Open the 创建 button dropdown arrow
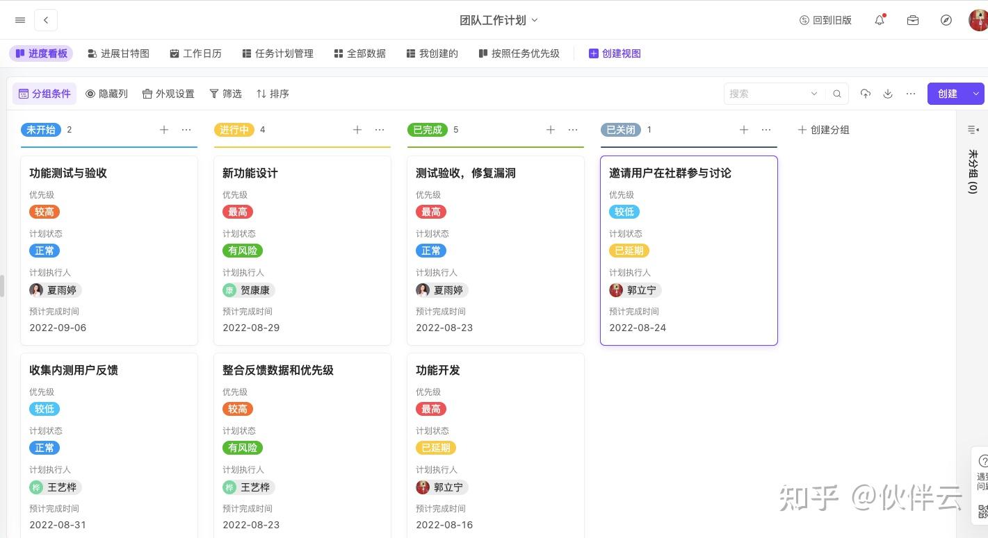 976,94
